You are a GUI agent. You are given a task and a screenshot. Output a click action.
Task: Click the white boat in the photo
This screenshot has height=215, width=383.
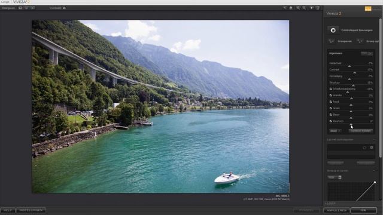[227, 179]
